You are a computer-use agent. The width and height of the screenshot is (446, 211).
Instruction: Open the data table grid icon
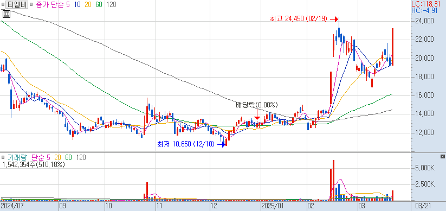[7, 14]
